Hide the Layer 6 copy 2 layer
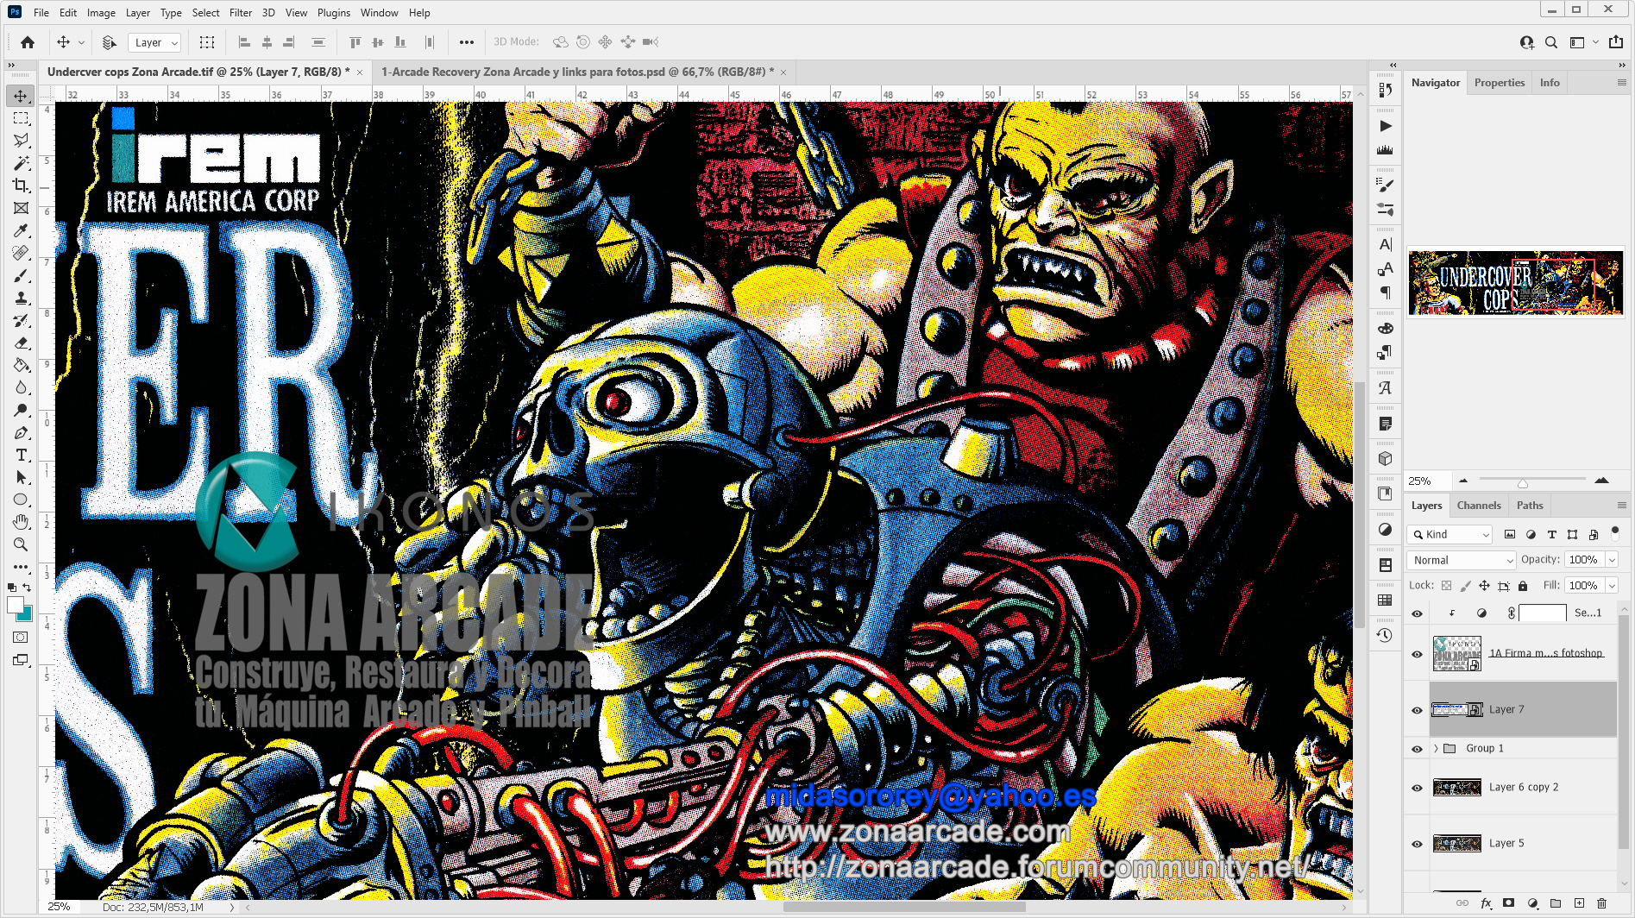The height and width of the screenshot is (918, 1635). pos(1417,788)
